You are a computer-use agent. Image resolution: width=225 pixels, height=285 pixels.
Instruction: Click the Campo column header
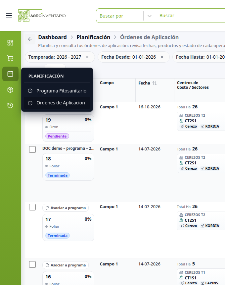[x=107, y=83]
